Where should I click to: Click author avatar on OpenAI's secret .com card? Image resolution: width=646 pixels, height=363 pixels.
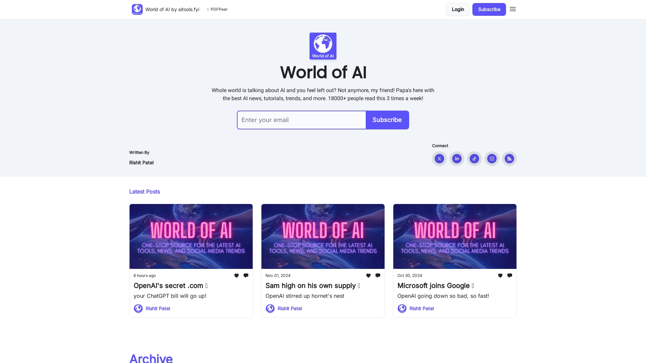[x=138, y=309]
